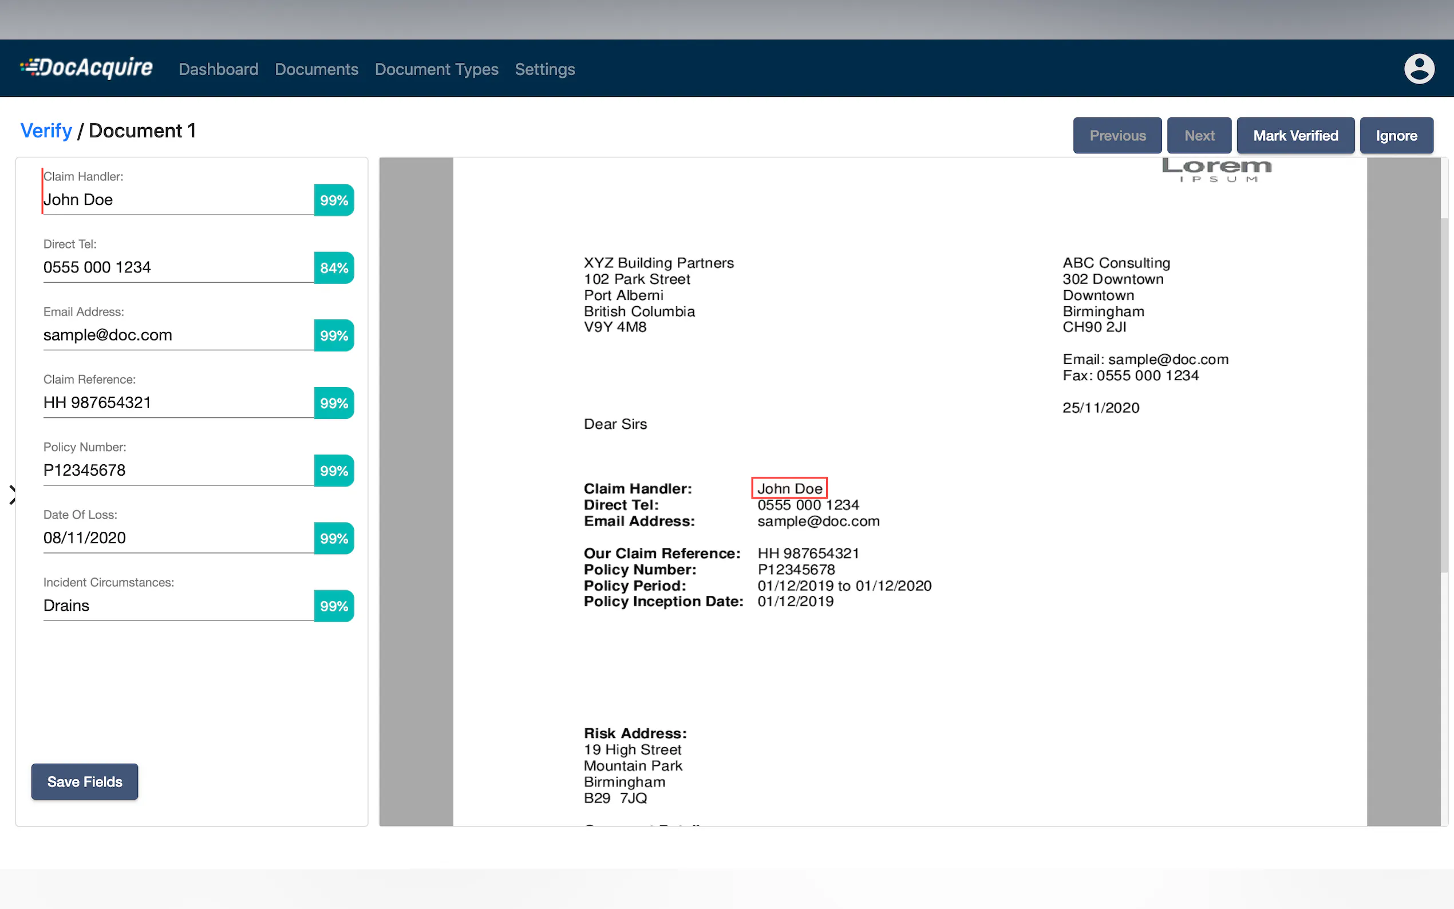
Task: Click the 99% badge for Incident Circumstances
Action: [334, 606]
